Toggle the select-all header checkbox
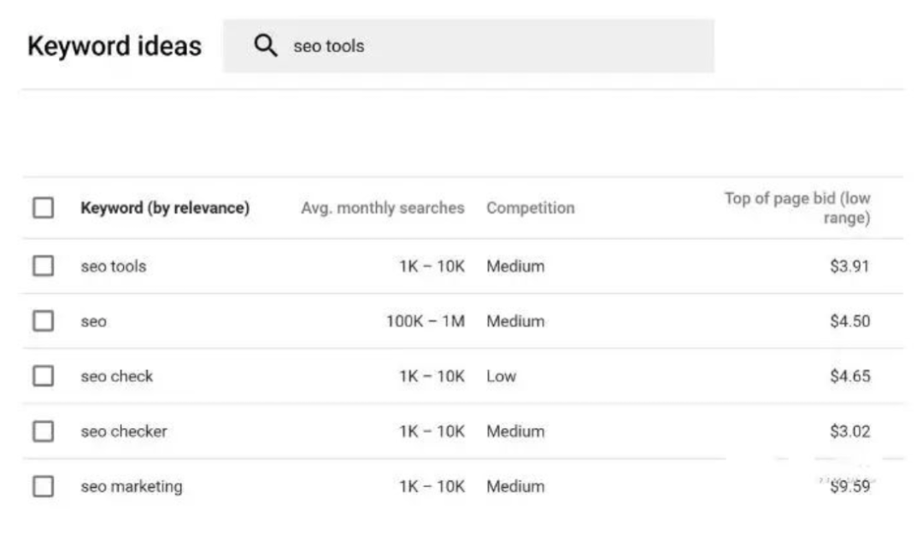 pyautogui.click(x=43, y=208)
